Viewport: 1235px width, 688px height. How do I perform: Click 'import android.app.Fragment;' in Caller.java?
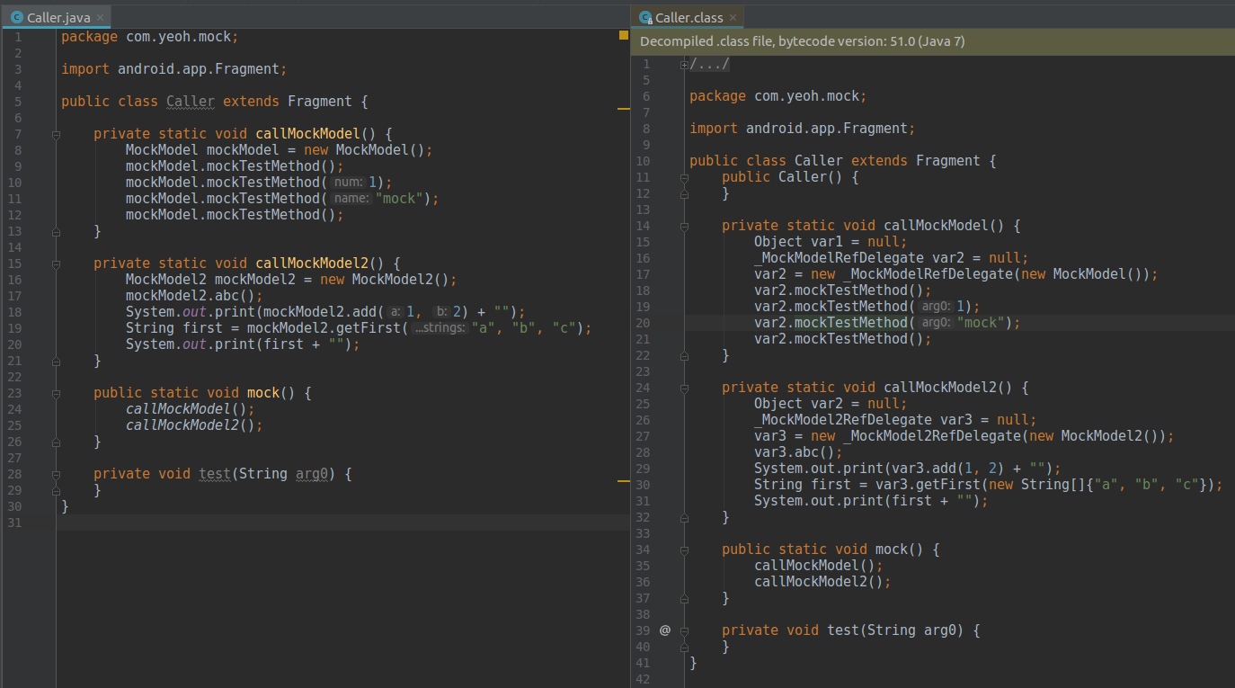[173, 69]
